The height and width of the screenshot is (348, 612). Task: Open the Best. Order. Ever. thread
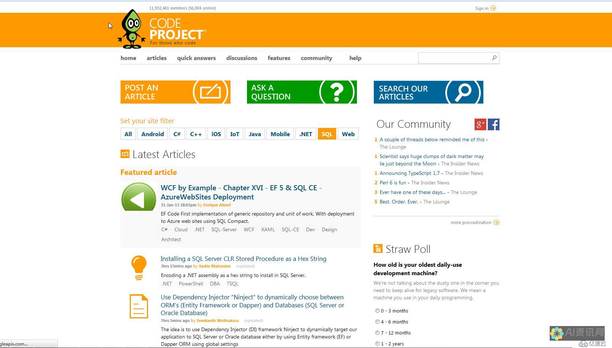[399, 202]
